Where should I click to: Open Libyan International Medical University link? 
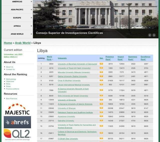tap(74, 85)
